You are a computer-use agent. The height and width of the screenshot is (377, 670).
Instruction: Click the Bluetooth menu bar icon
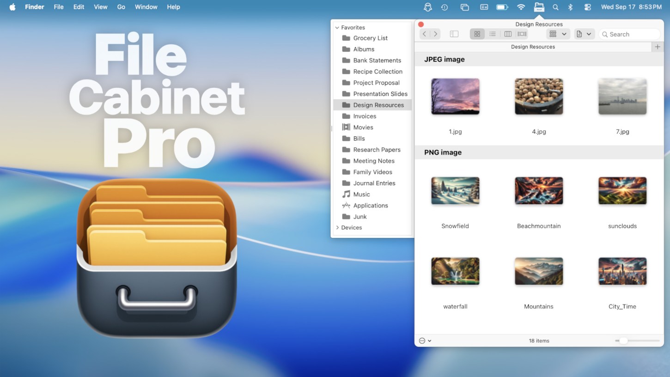[x=571, y=7]
